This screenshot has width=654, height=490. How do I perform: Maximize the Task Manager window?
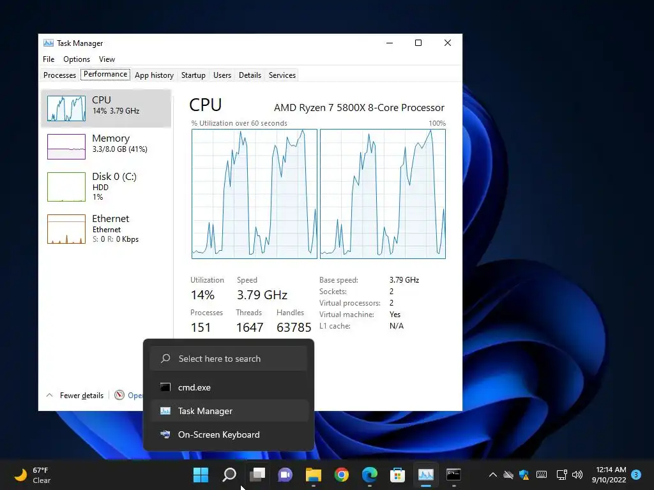pos(418,43)
